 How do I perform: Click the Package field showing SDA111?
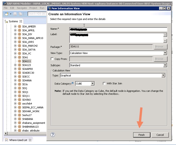coord(111,47)
